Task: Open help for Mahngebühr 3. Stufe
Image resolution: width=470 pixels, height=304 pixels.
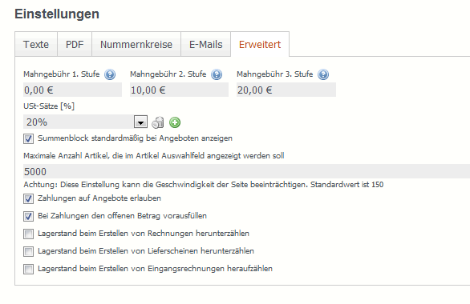Action: (x=323, y=74)
